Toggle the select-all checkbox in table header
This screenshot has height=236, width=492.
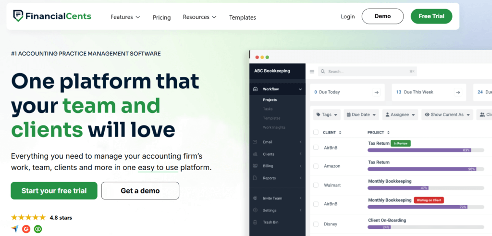pos(316,132)
